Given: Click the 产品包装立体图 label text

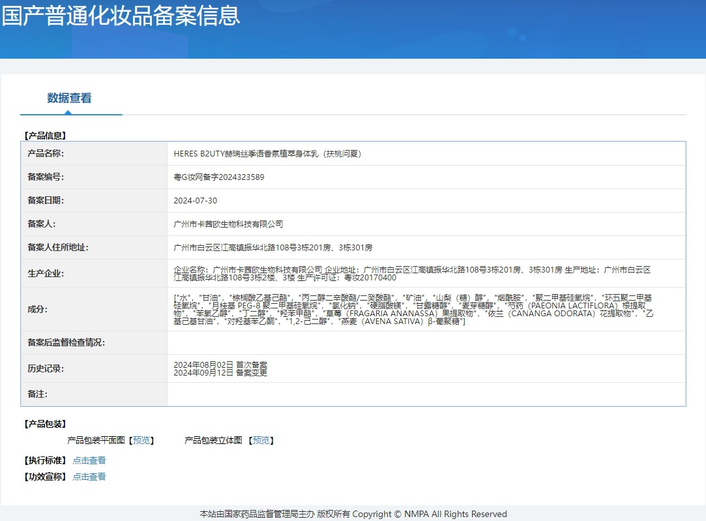Looking at the screenshot, I should pyautogui.click(x=213, y=440).
